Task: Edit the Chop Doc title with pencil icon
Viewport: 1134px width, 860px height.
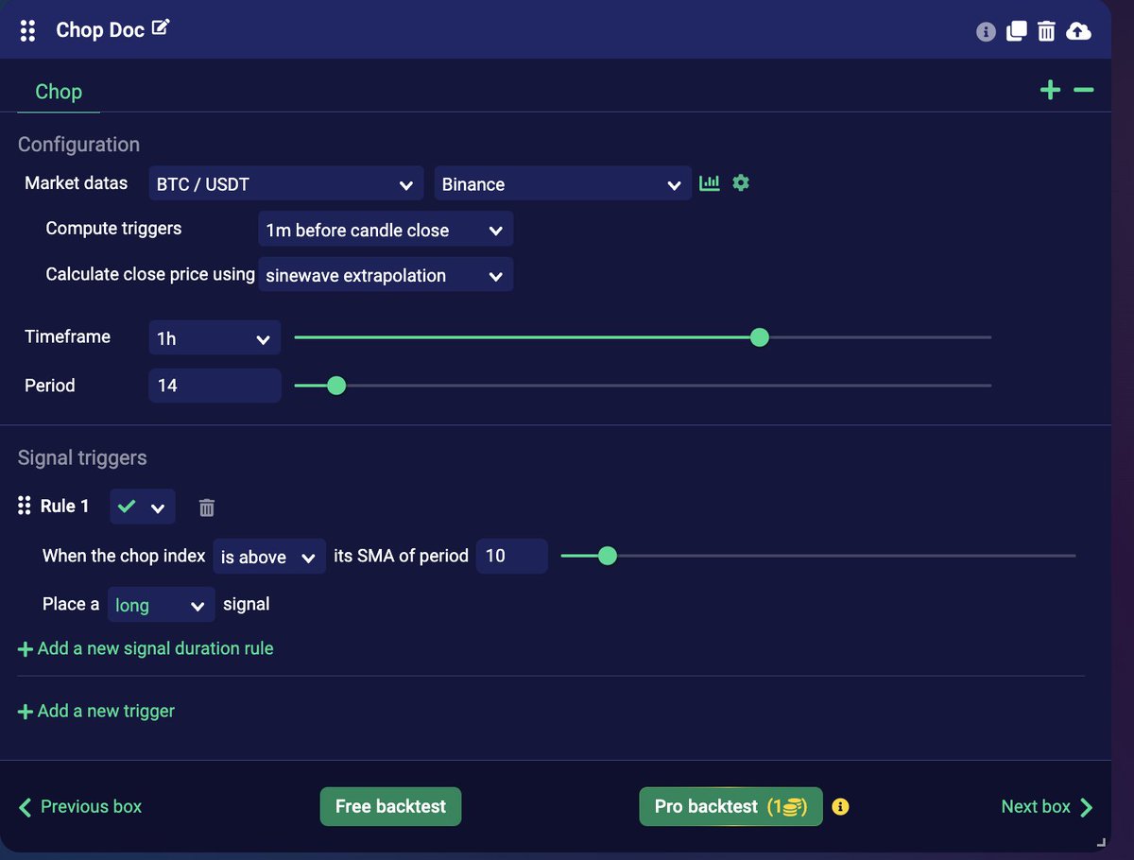Action: point(161,27)
